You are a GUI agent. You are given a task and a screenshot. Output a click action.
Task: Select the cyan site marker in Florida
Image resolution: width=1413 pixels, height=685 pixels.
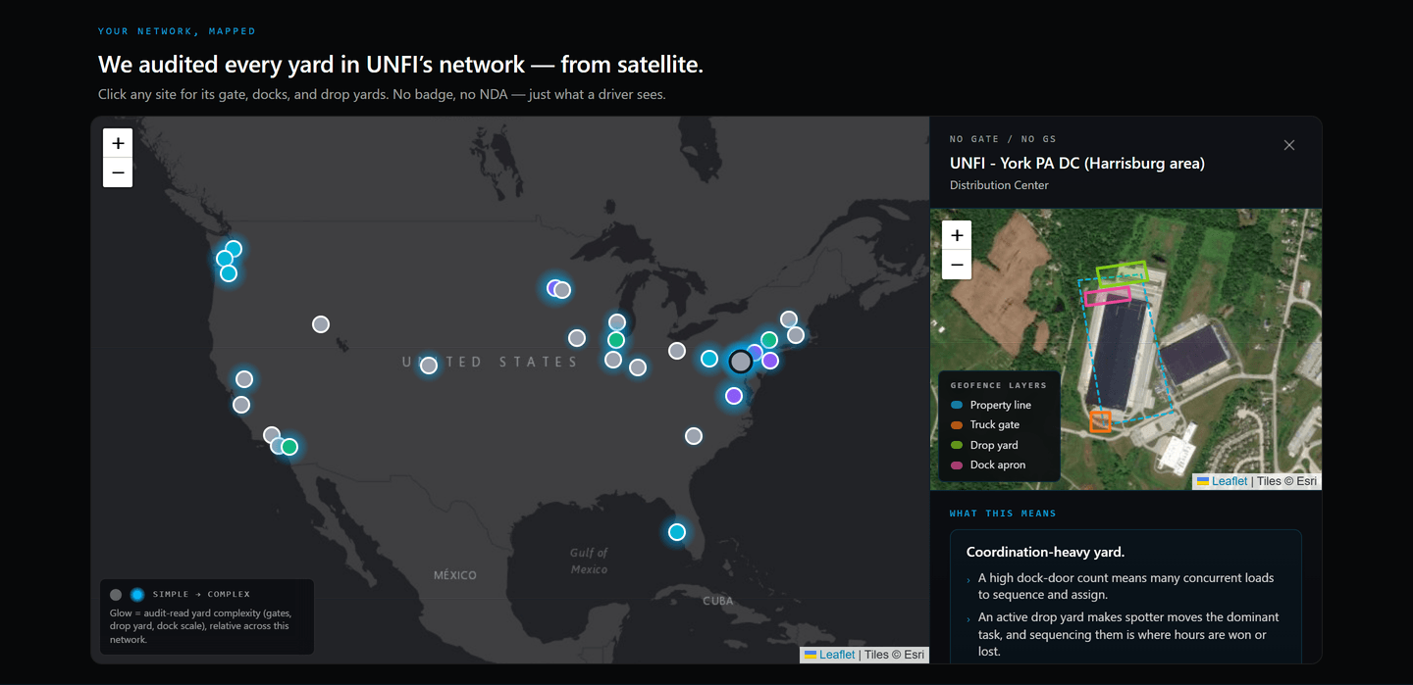point(677,532)
